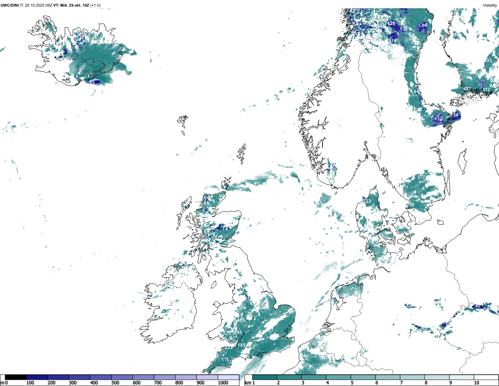Click the '128' value over northern Norway
This screenshot has width=499, height=386.
[391, 23]
